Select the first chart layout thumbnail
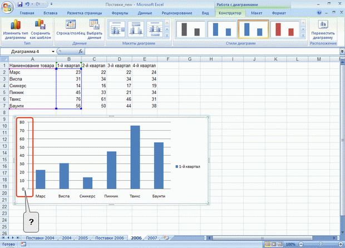 [117, 29]
